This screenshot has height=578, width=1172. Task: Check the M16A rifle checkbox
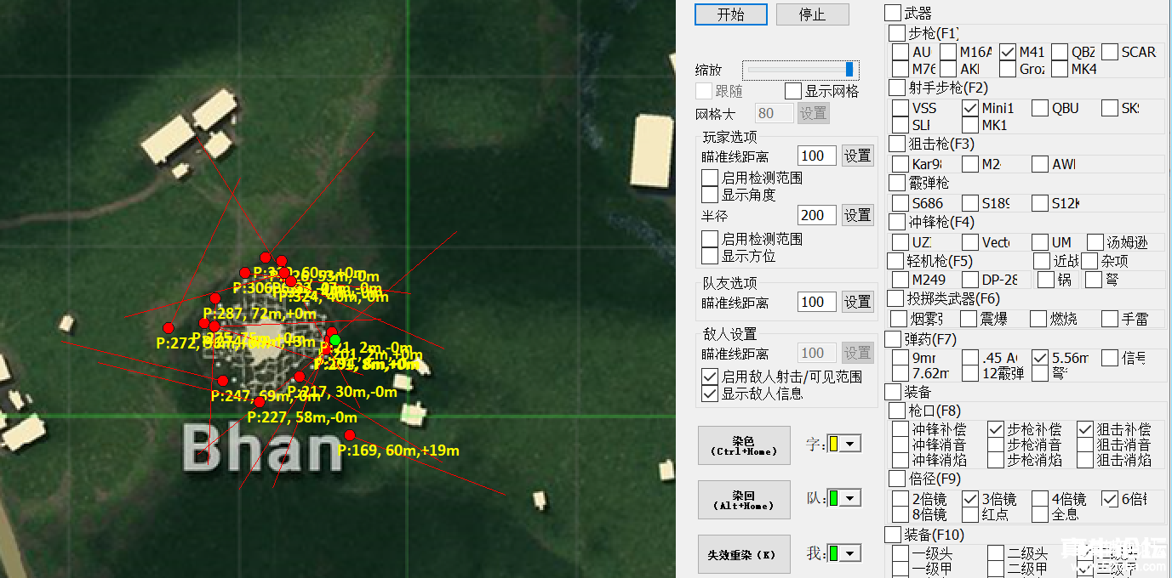[948, 52]
